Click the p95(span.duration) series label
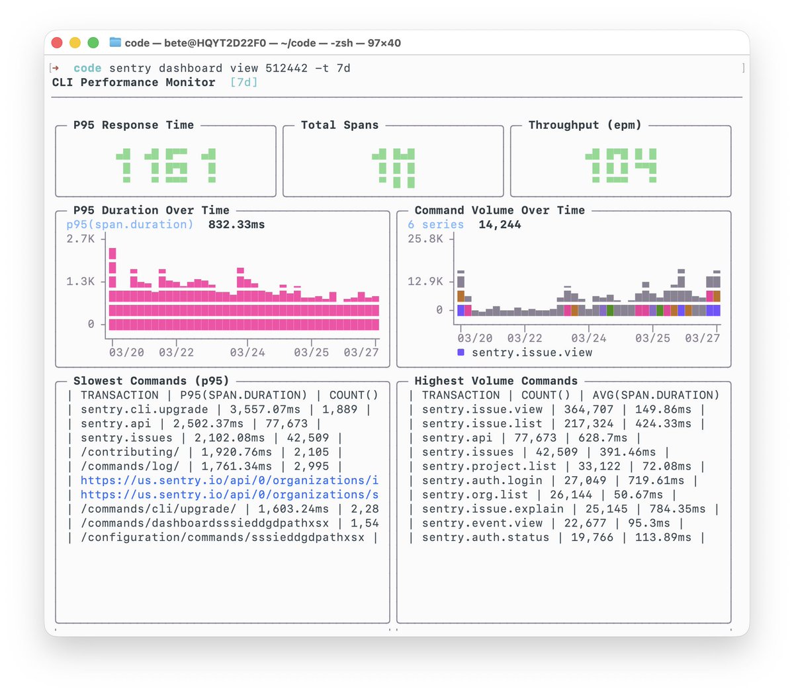 130,225
